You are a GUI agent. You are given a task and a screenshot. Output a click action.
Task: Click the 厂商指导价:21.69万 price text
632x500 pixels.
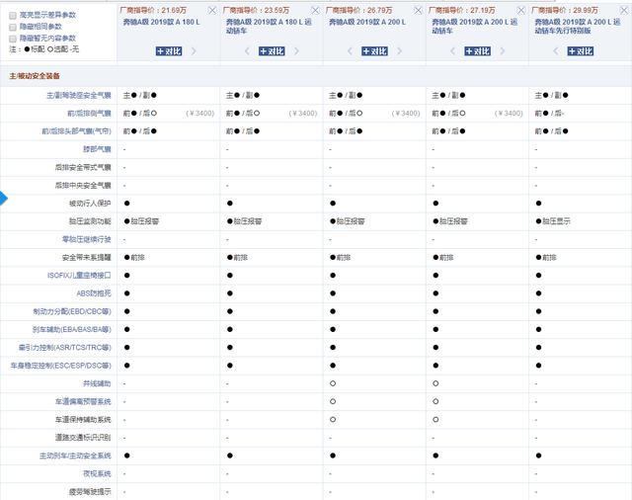click(153, 11)
